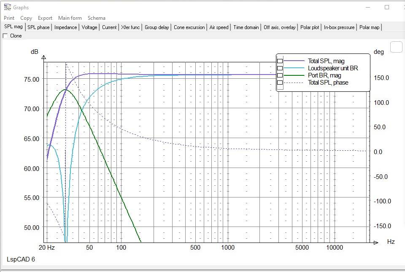Toggle the Total SPL, mag legend checkbox
Image resolution: width=405 pixels, height=272 pixels.
click(x=280, y=61)
